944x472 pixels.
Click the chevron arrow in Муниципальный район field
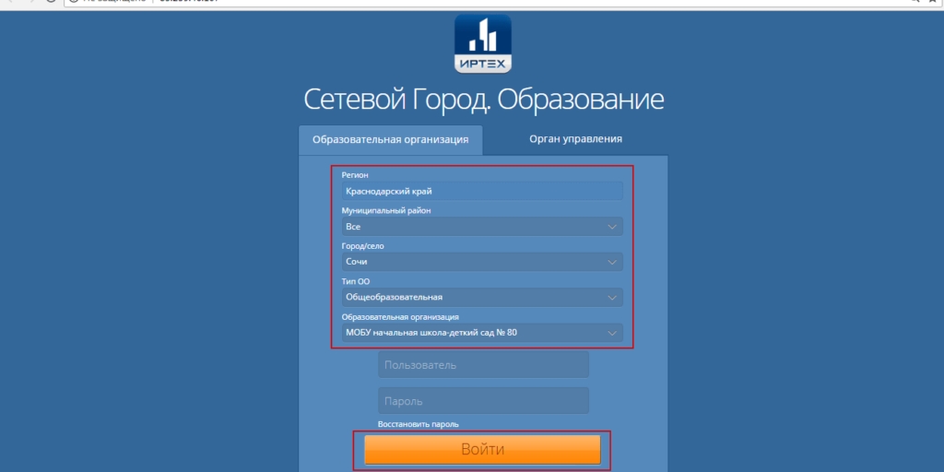coord(612,227)
